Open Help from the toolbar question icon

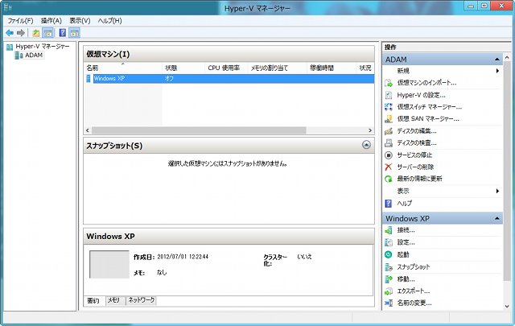63,33
